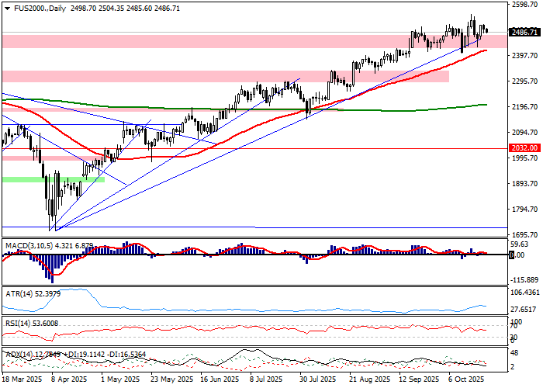Click the 12 Sep 2025 date label

click(x=419, y=379)
